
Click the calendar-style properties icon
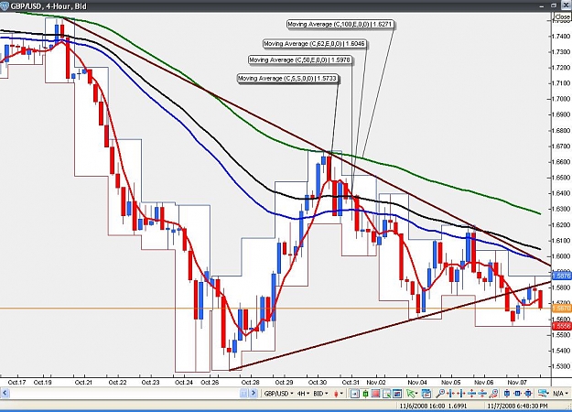[x=426, y=394]
